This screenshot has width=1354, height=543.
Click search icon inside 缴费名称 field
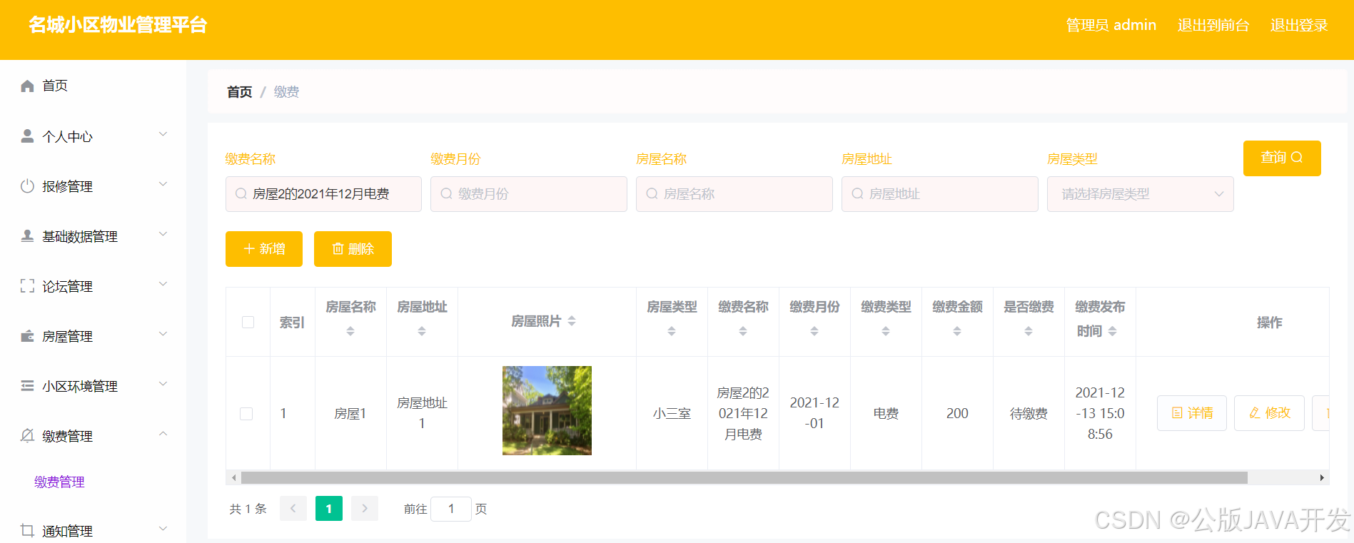(241, 194)
